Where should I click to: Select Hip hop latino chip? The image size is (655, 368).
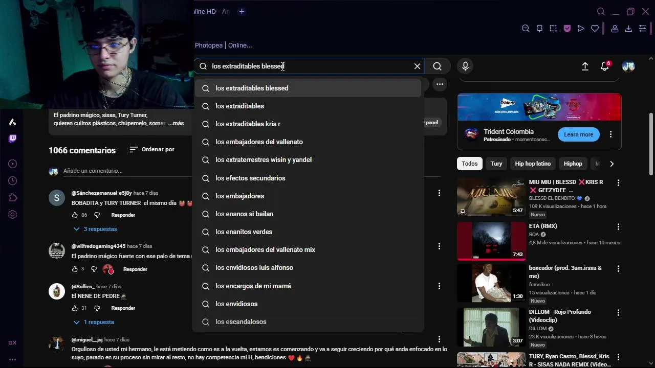pos(533,164)
